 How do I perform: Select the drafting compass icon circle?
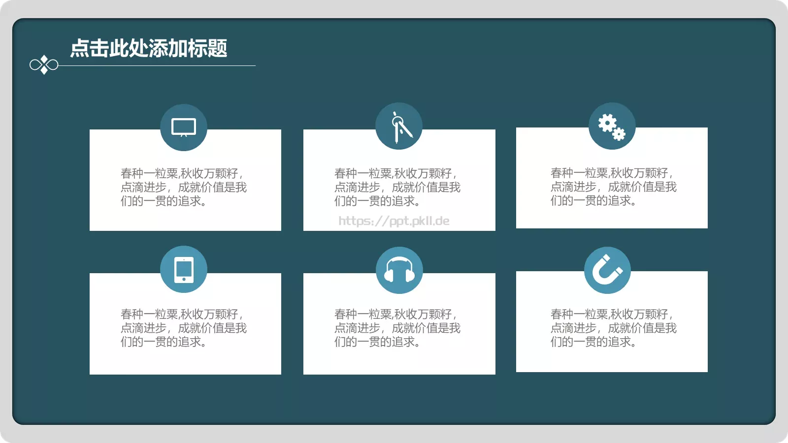399,126
